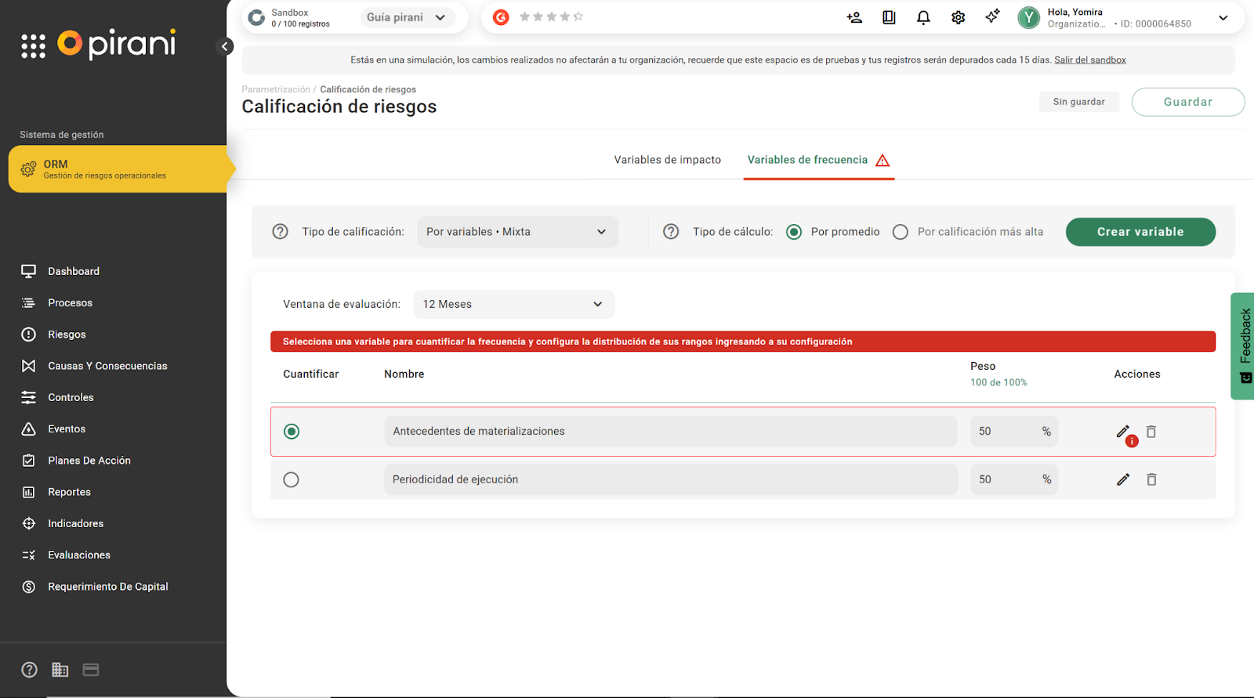This screenshot has height=698, width=1254.
Task: Click the add user icon
Action: [854, 17]
